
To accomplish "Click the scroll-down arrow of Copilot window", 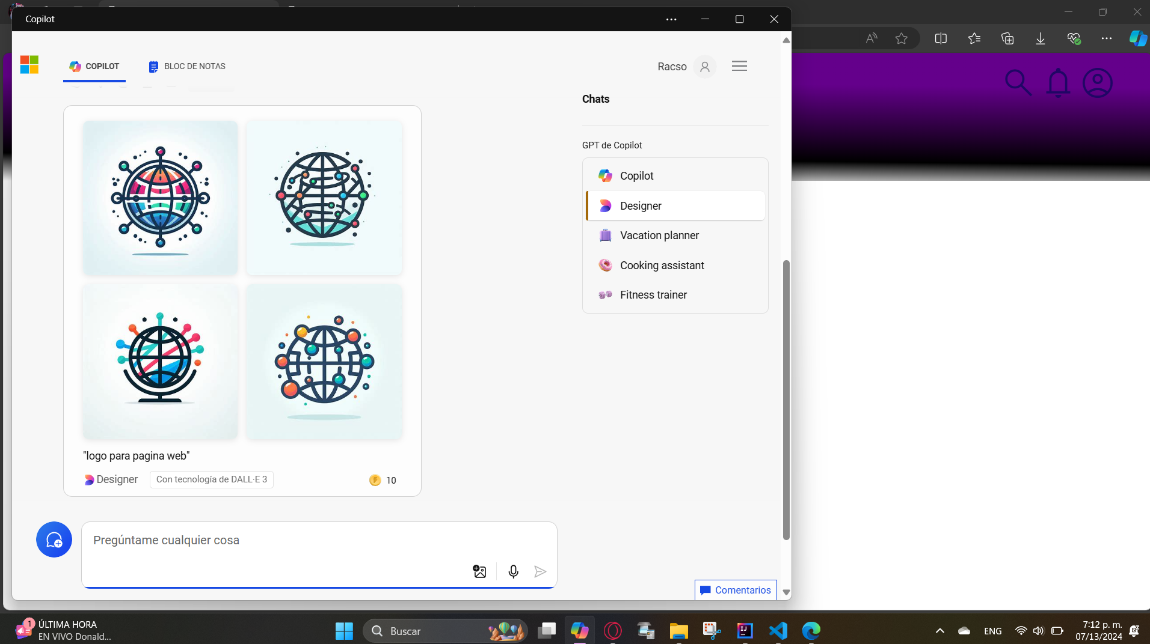I will click(x=786, y=592).
